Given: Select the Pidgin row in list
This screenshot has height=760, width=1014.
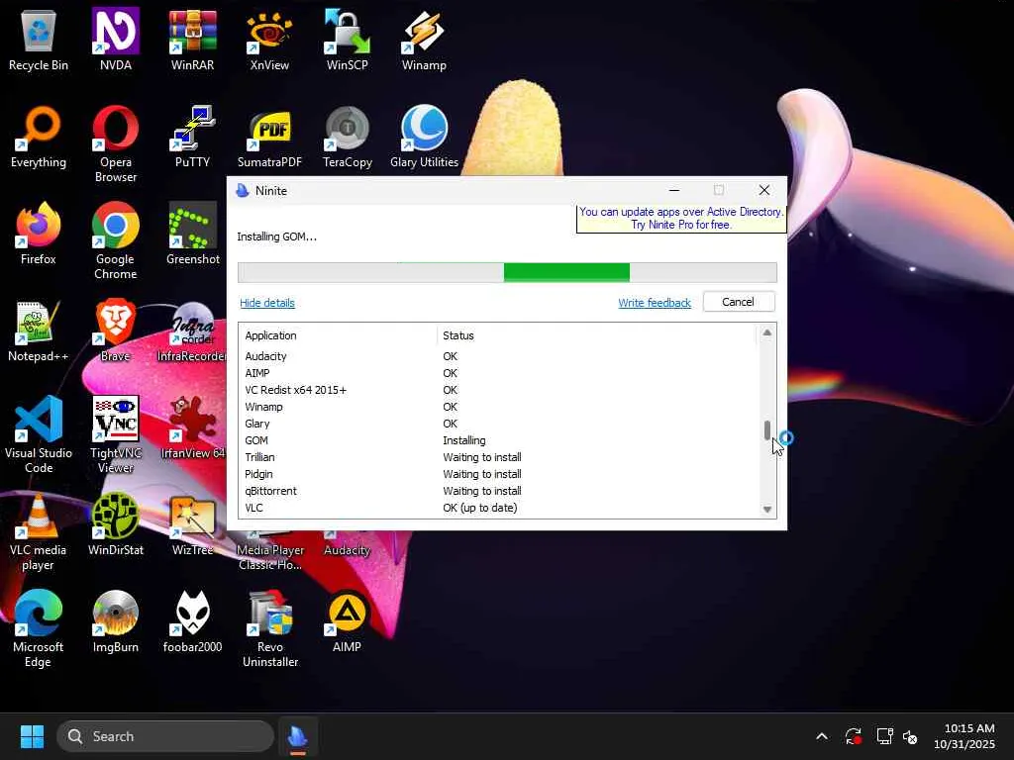Looking at the screenshot, I should (498, 474).
